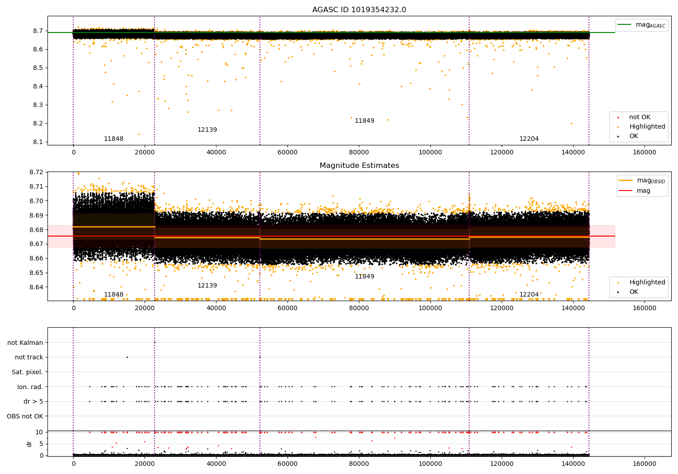
Task: Click the orange mag OBSID legend line
Action: [x=626, y=181]
